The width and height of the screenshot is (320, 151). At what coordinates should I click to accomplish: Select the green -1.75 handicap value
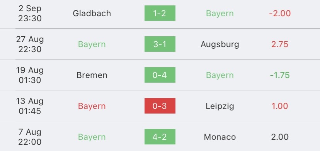coord(280,75)
